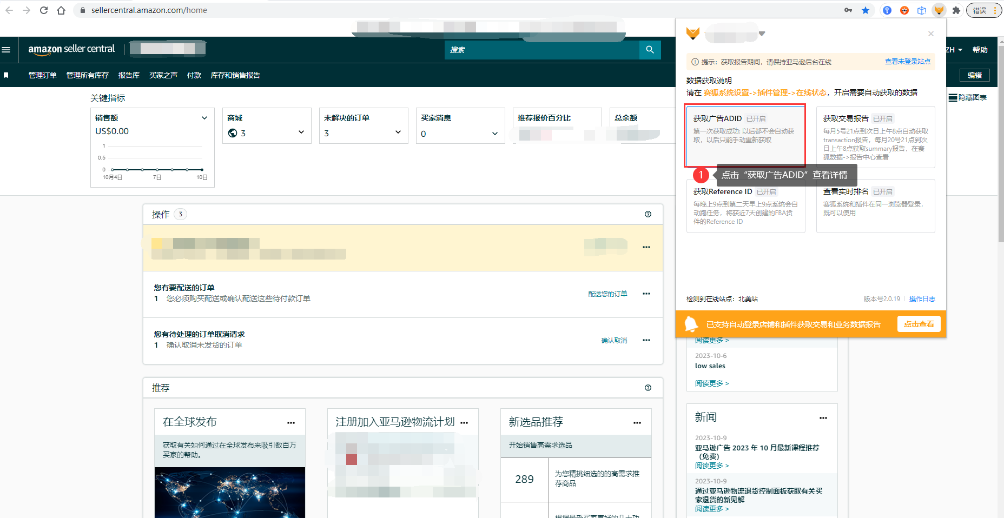This screenshot has width=1004, height=518.
Task: Open the browser extensions puzzle icon
Action: 956,10
